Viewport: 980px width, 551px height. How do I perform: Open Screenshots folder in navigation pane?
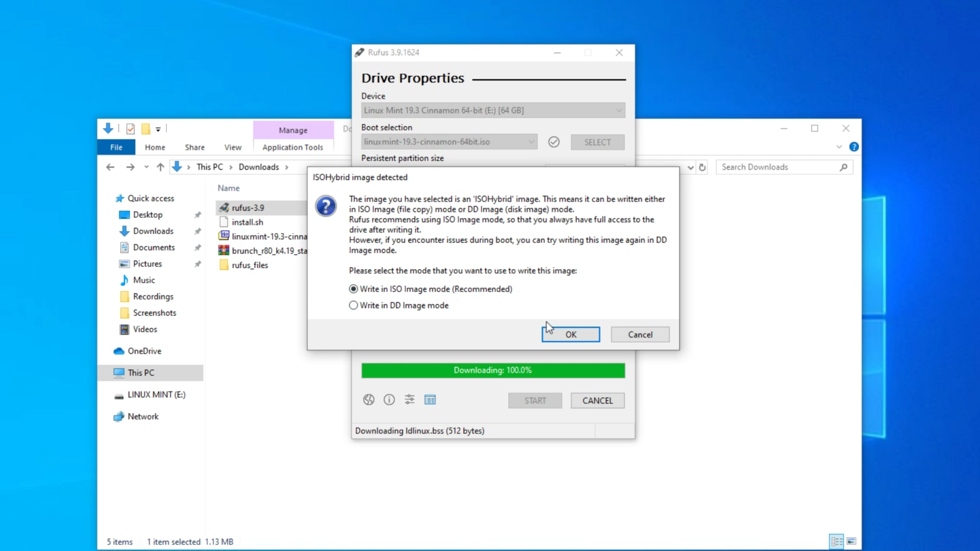click(x=155, y=313)
